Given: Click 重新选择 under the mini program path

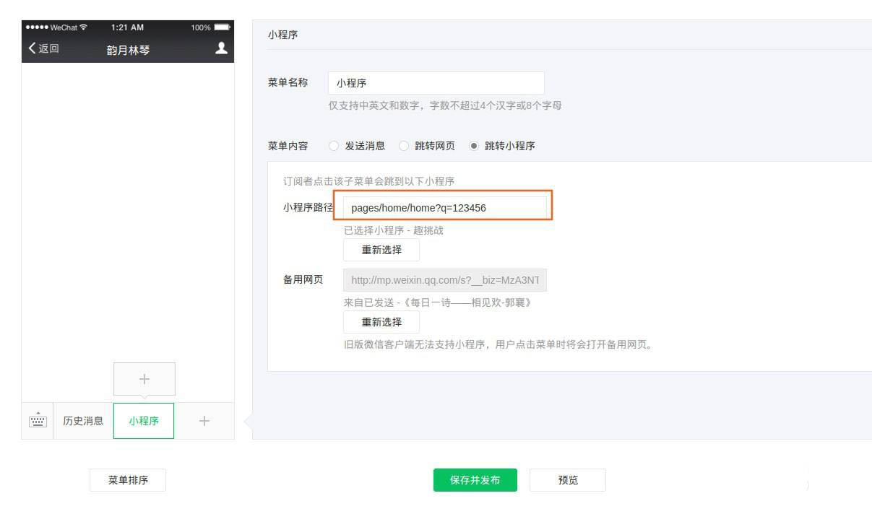Looking at the screenshot, I should 381,250.
